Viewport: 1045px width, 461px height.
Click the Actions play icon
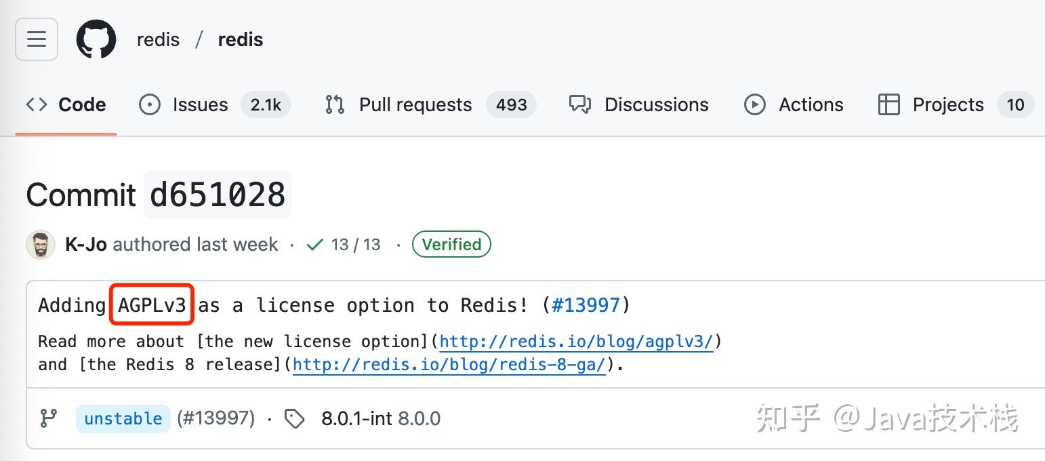coord(754,104)
